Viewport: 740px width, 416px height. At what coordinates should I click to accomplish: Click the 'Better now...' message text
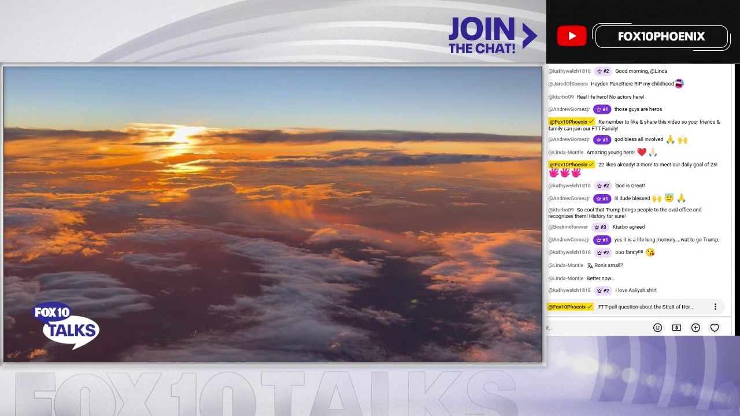(600, 278)
